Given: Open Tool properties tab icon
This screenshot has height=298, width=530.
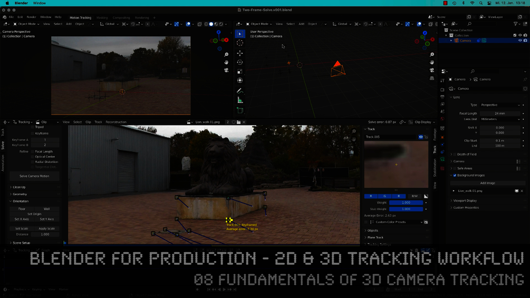Looking at the screenshot, I should pos(442,80).
